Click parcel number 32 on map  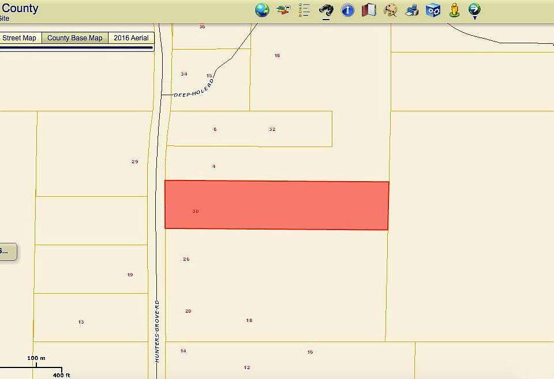[272, 129]
